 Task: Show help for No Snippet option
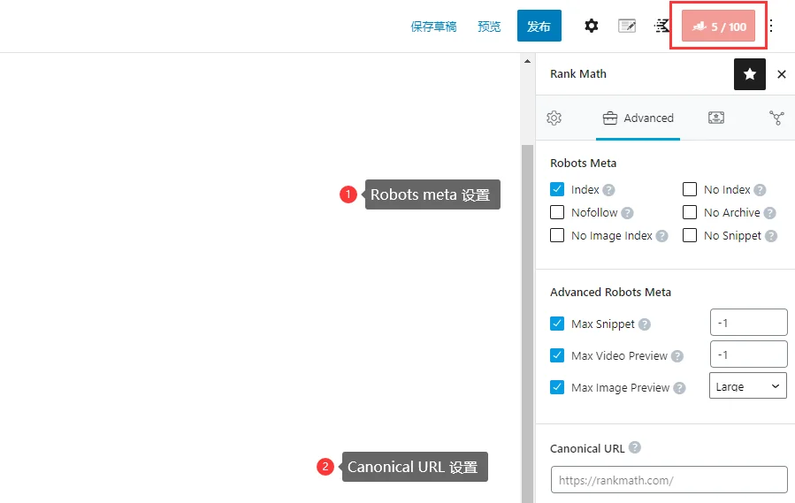pos(771,236)
